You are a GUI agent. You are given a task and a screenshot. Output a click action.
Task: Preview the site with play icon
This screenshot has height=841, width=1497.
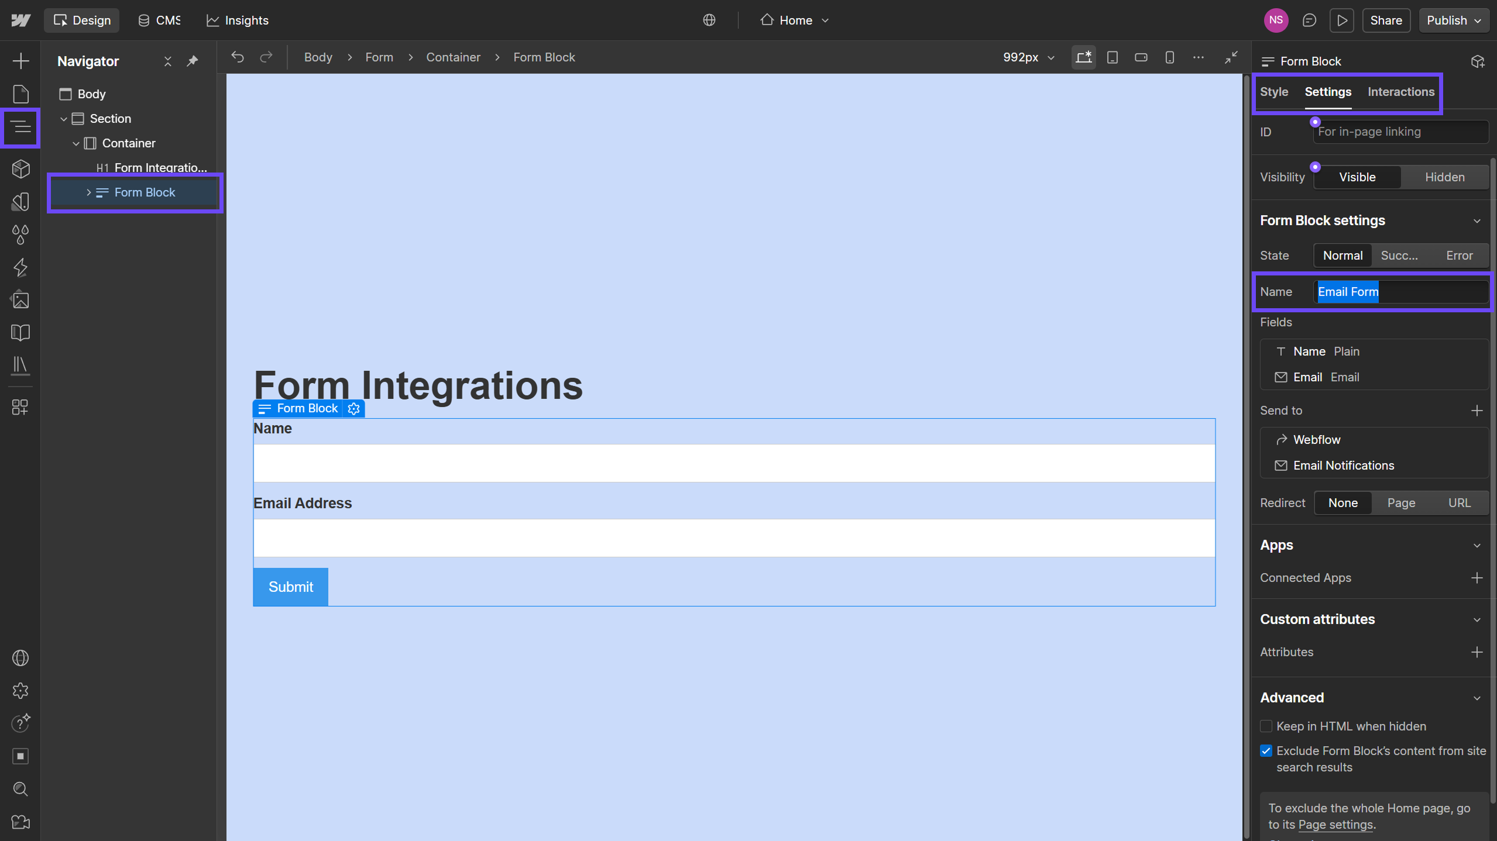point(1342,20)
